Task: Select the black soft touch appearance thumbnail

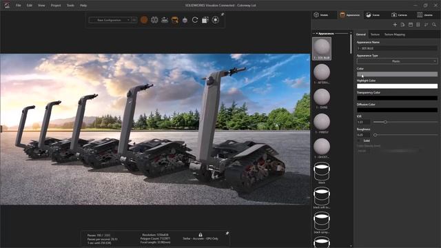Action: [322, 198]
